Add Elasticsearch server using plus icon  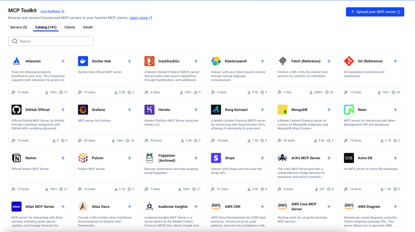262,61
